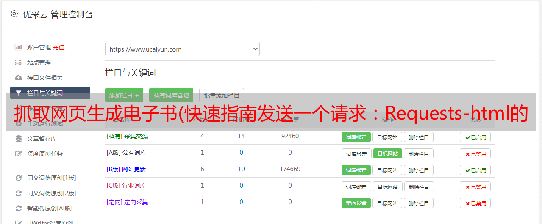This screenshot has height=224, width=542.
Task: Open 接口文件相关 menu item
Action: pos(45,78)
